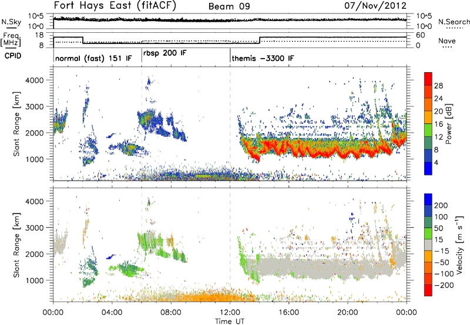
Task: Click the '4000' tick of power panel
Action: [34, 80]
